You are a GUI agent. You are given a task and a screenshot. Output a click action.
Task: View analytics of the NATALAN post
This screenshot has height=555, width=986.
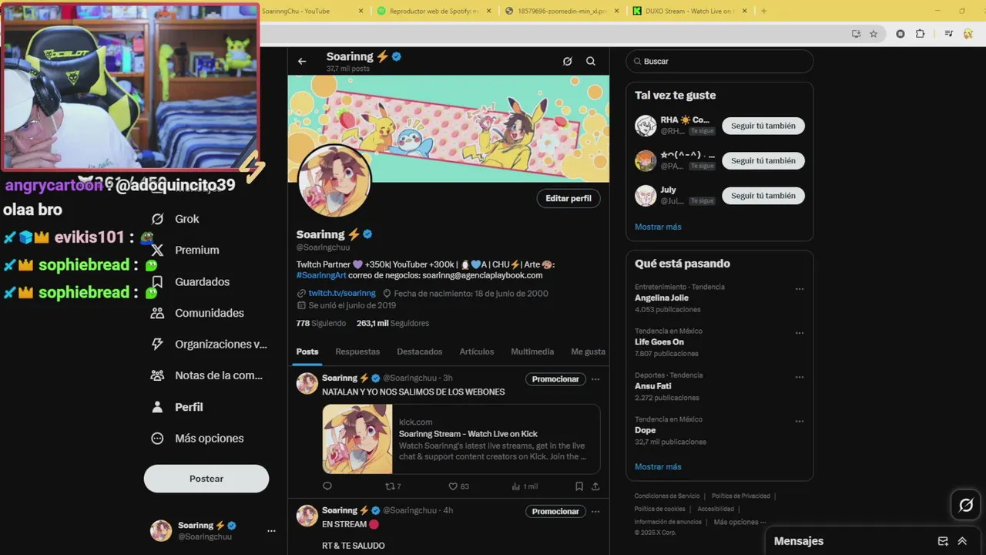(525, 486)
